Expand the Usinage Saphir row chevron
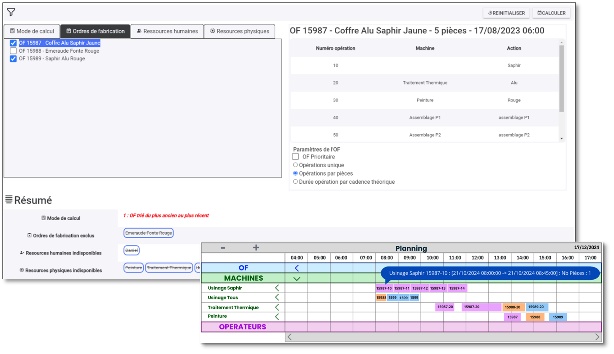The image size is (614, 354). coord(277,288)
